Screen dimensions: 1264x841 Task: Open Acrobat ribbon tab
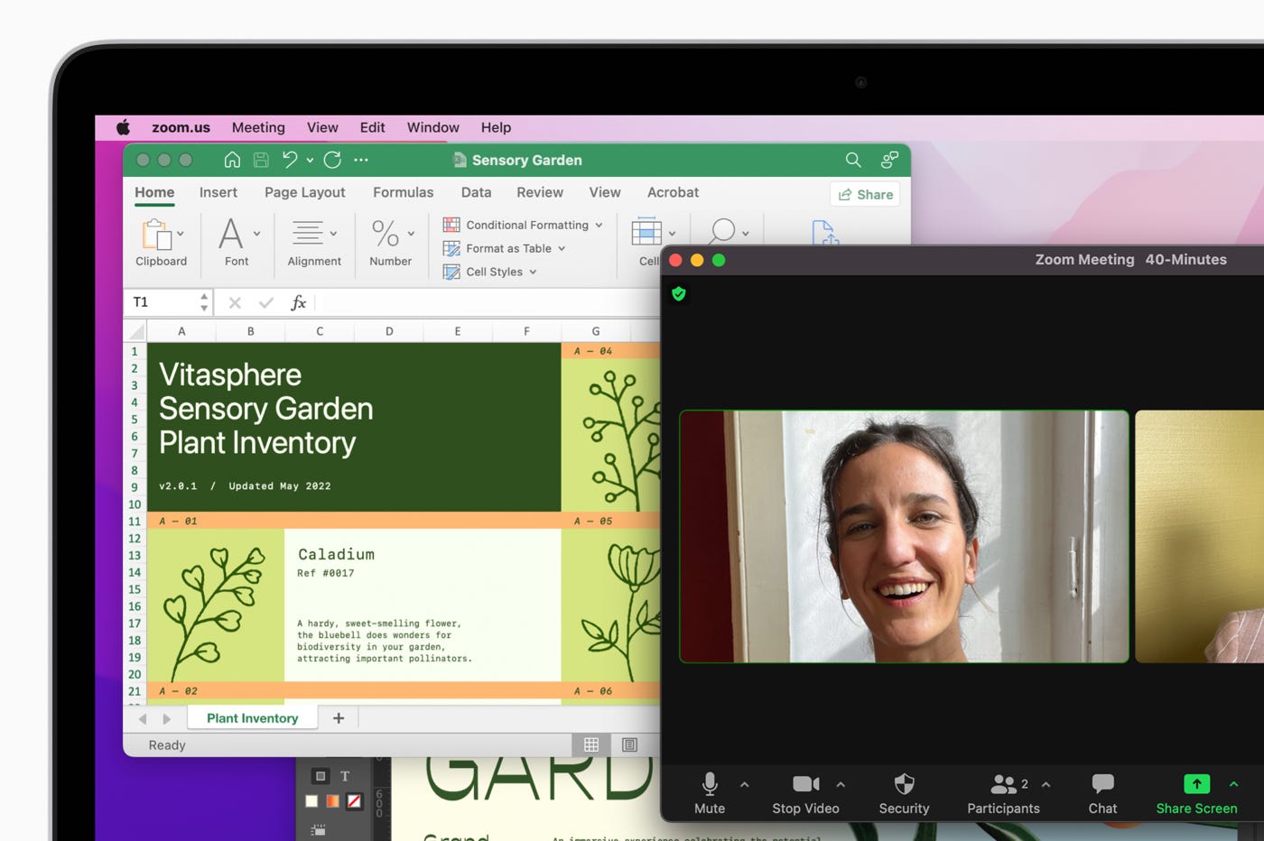click(674, 192)
